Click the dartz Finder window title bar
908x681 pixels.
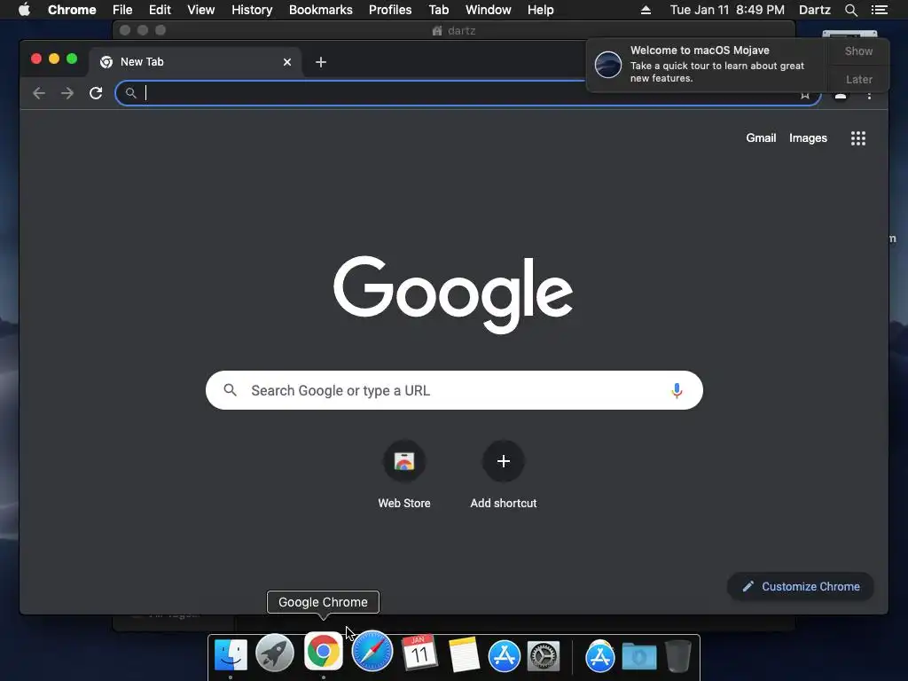click(x=454, y=30)
